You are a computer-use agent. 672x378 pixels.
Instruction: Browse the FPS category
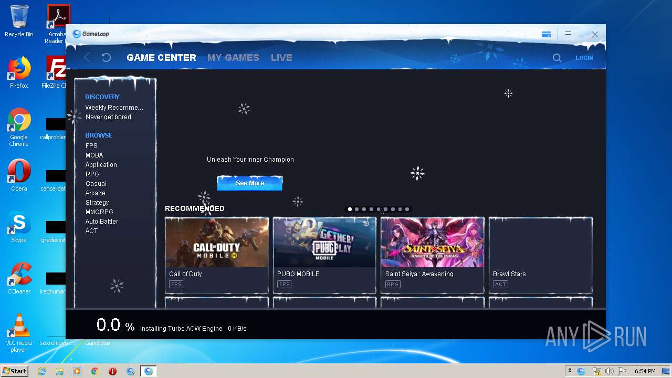(91, 146)
